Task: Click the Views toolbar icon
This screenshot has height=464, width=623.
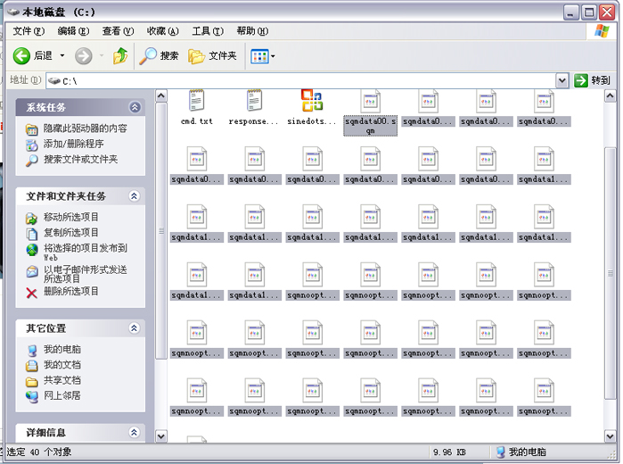Action: (x=259, y=56)
